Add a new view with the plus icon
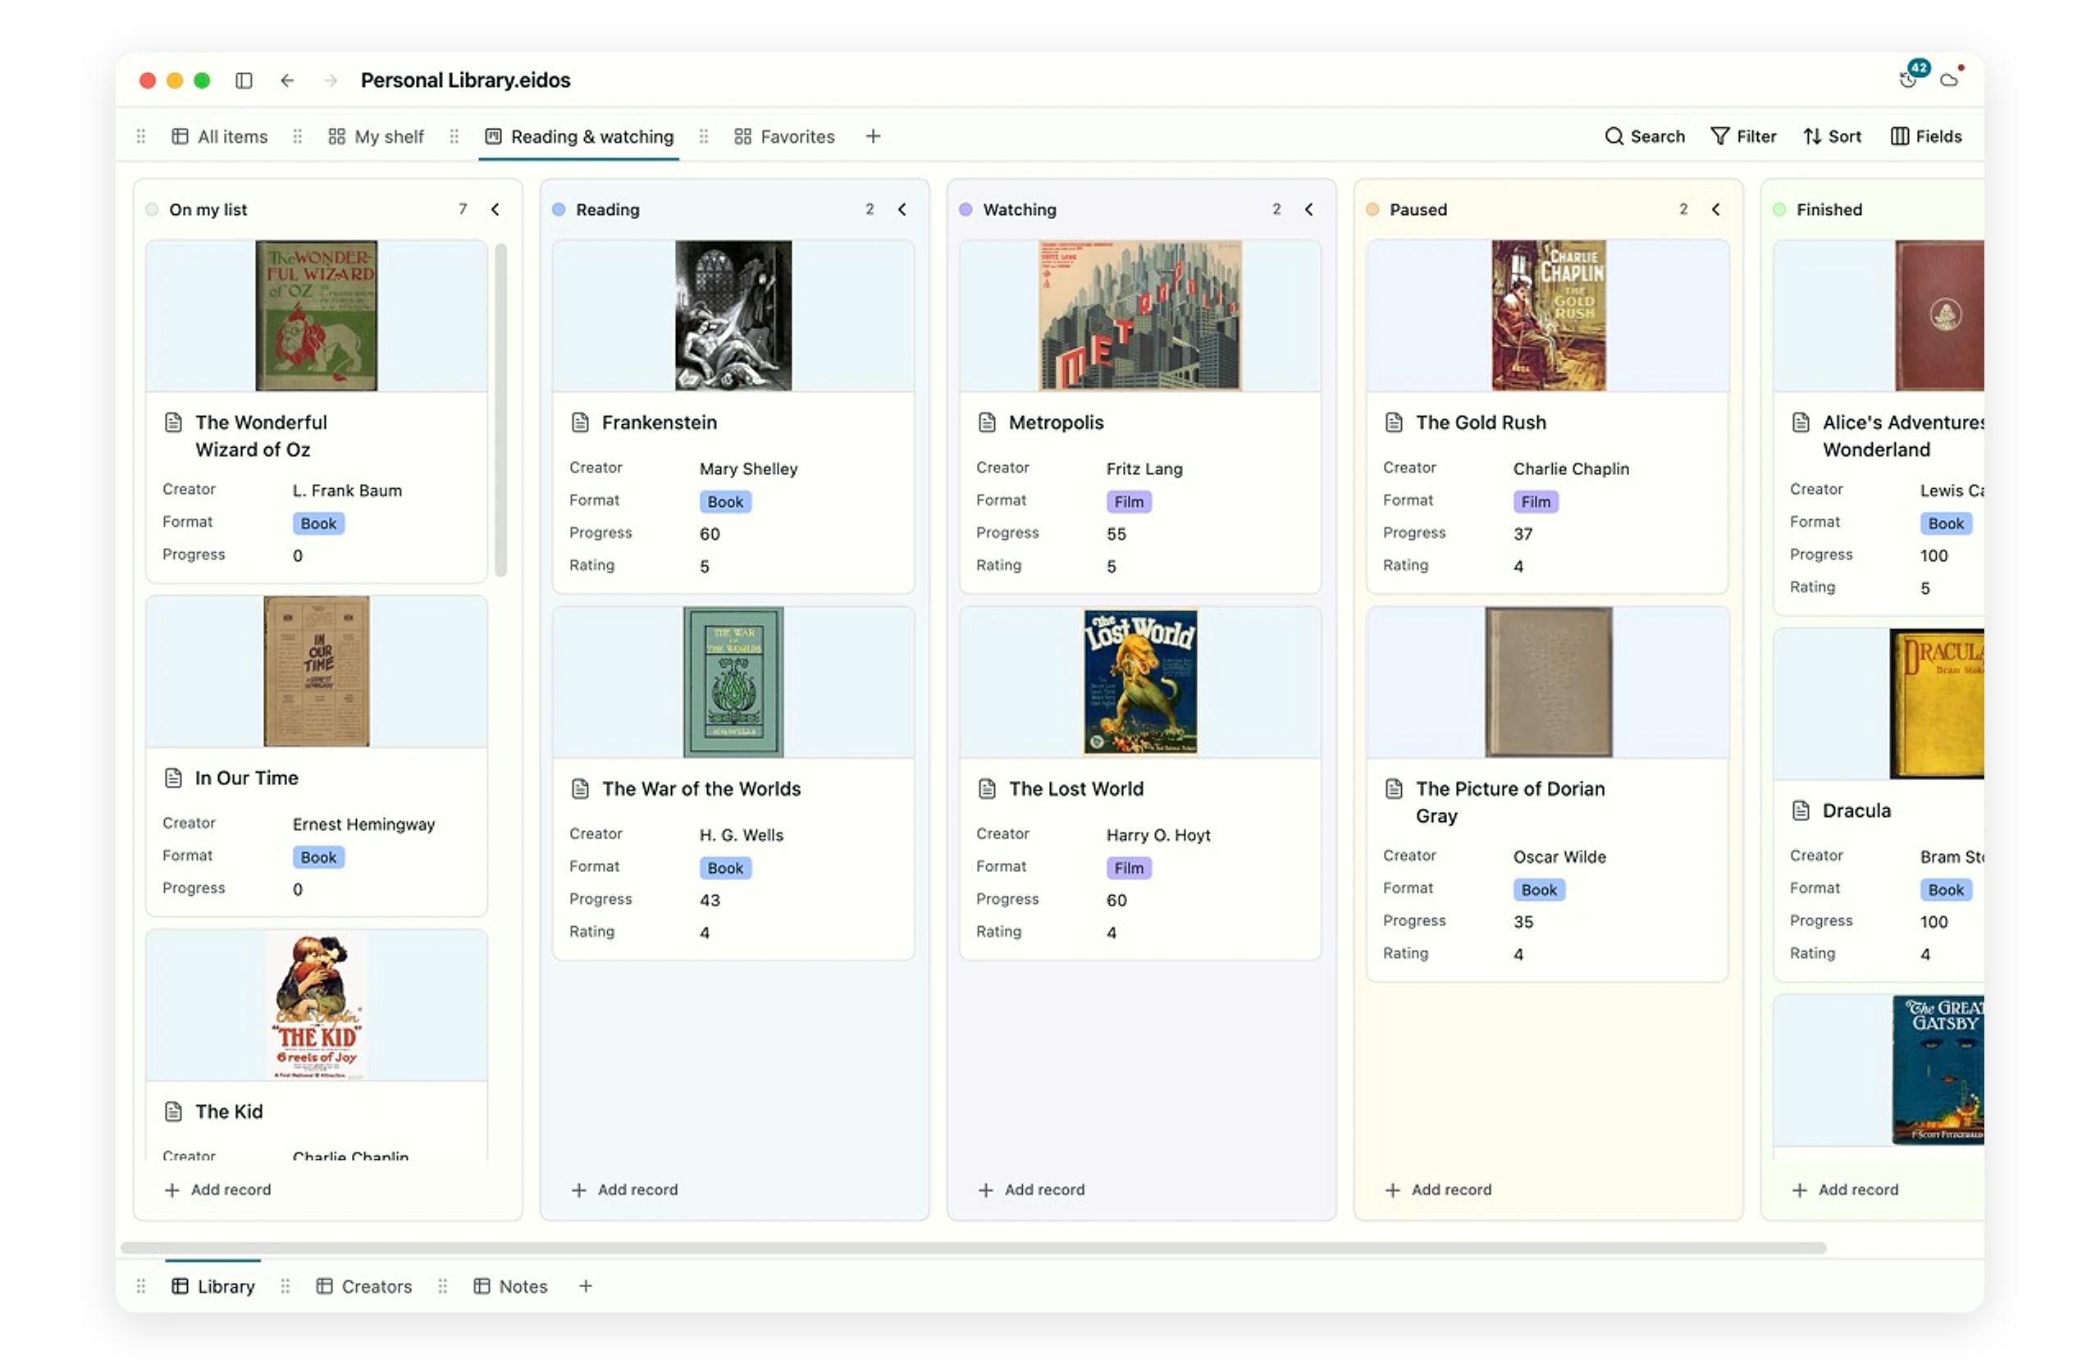 (x=873, y=136)
